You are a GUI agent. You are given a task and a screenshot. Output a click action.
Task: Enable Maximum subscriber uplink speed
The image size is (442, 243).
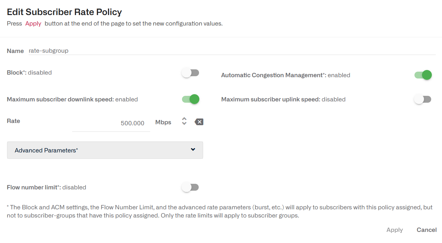tap(423, 99)
